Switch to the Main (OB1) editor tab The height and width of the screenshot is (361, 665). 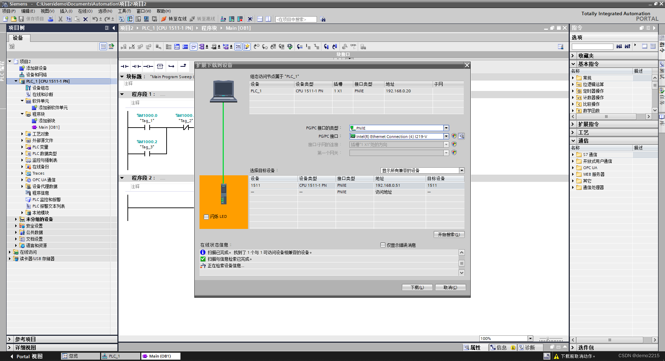point(160,356)
